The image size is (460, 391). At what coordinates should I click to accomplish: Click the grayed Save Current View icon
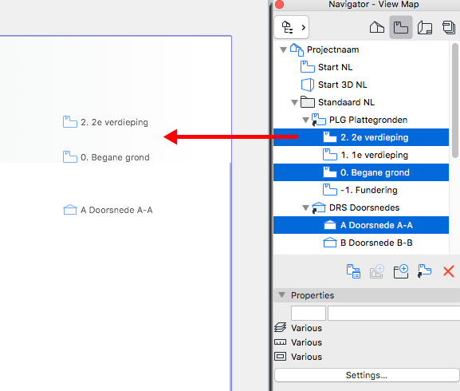coord(377,271)
